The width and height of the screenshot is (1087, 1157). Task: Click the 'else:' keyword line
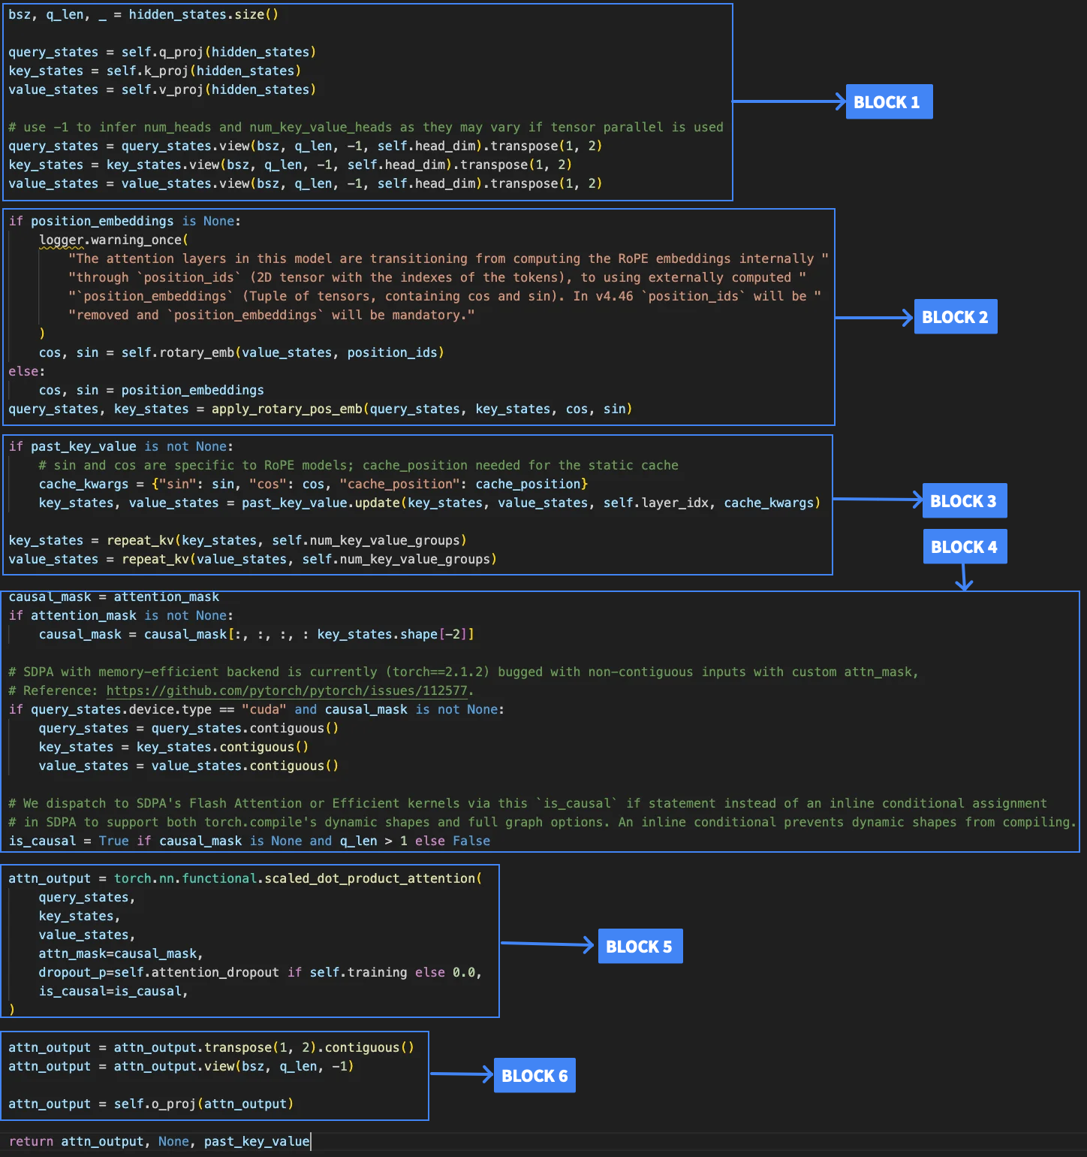click(27, 371)
